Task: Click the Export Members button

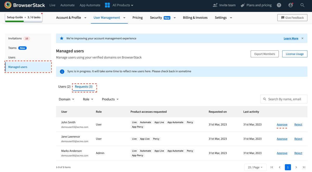Action: coord(265,54)
